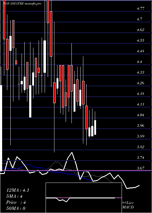This screenshot has width=152, height=213.
Task: Click the 4.26 price axis label
Action: click(140, 83)
